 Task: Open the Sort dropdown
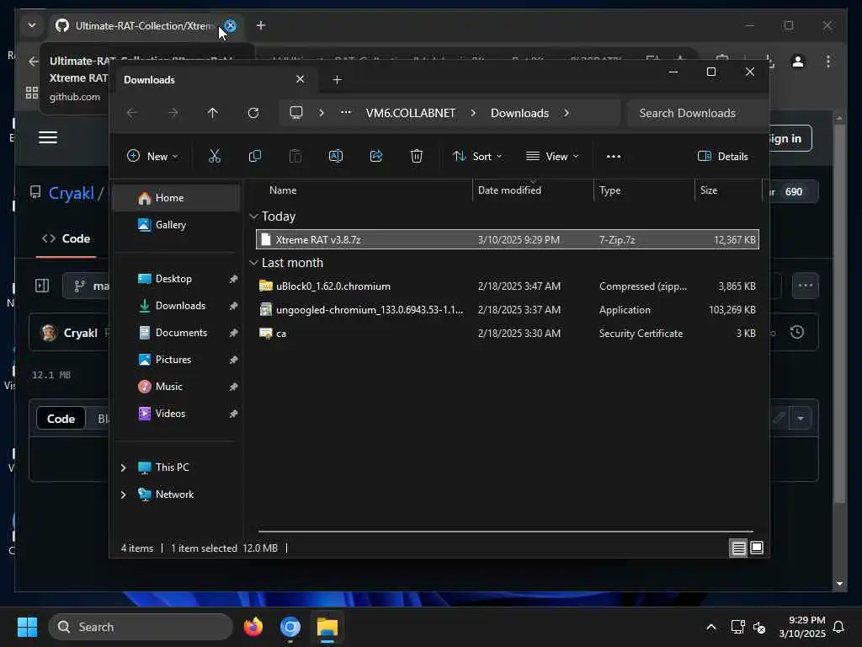coord(477,156)
